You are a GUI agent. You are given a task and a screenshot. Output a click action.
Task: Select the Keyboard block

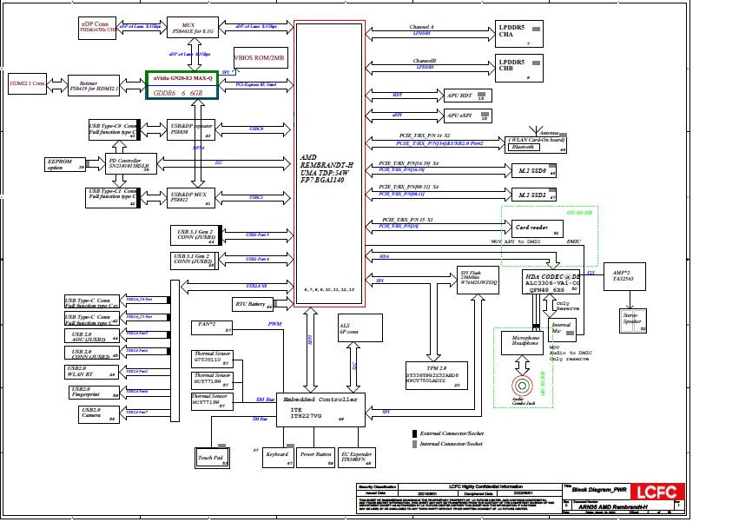(x=278, y=458)
